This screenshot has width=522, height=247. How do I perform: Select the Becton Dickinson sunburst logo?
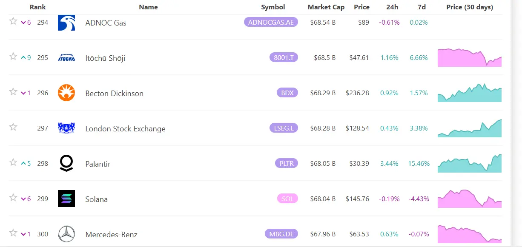tap(66, 93)
